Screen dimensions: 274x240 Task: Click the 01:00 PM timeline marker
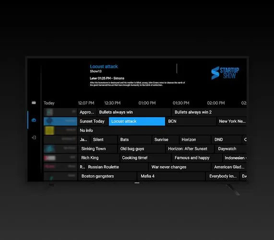click(x=147, y=103)
